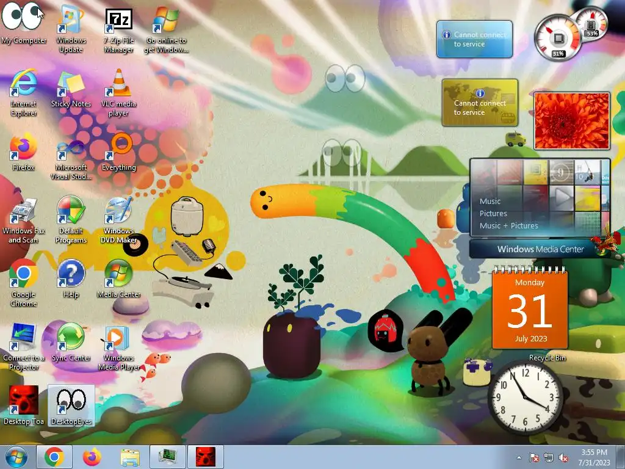The height and width of the screenshot is (469, 625).
Task: Launch the Internet Explorer desktop icon
Action: (x=23, y=93)
